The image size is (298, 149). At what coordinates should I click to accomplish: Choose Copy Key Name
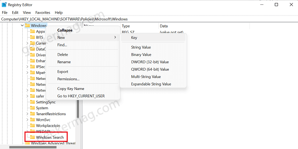[83, 89]
